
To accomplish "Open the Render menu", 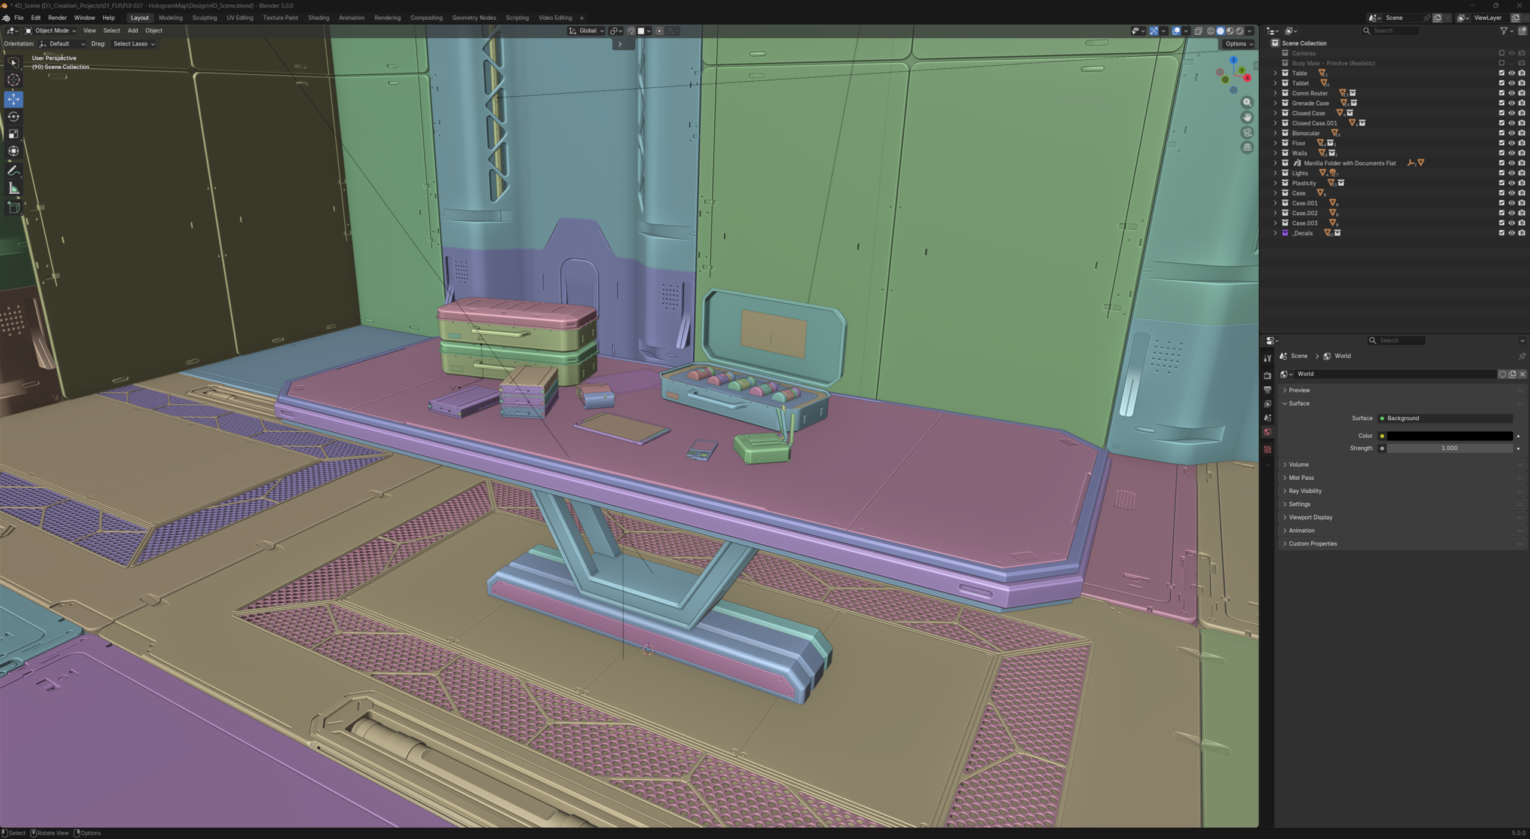I will pos(57,18).
